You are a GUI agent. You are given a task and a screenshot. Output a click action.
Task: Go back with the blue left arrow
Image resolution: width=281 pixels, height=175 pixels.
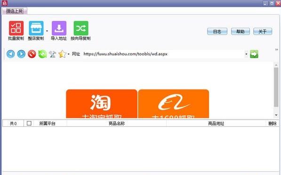[x=10, y=54]
